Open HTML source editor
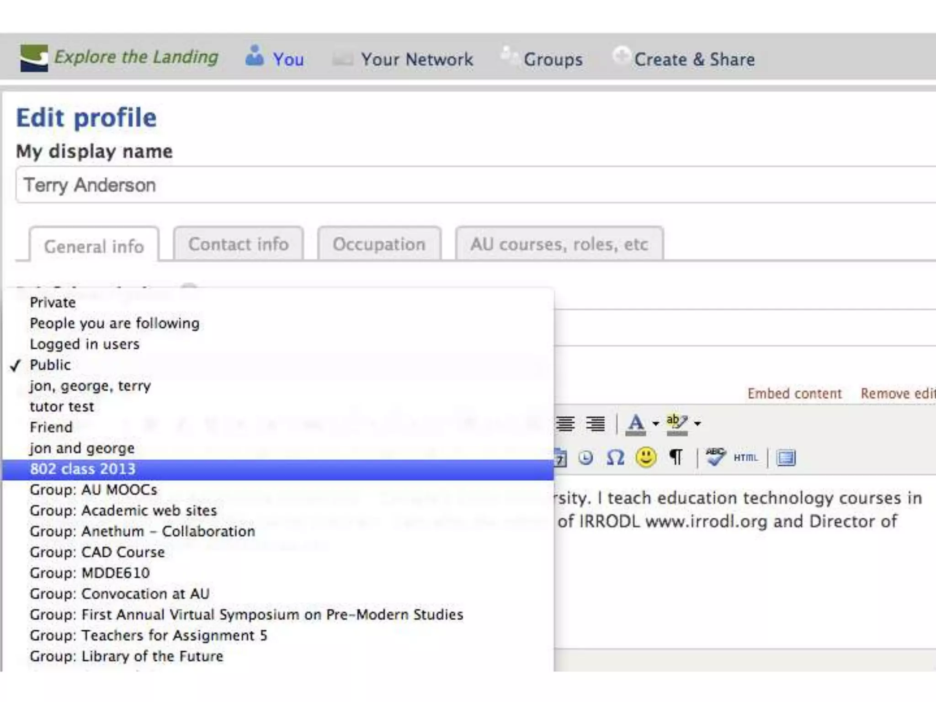Viewport: 936px width, 702px height. click(745, 457)
